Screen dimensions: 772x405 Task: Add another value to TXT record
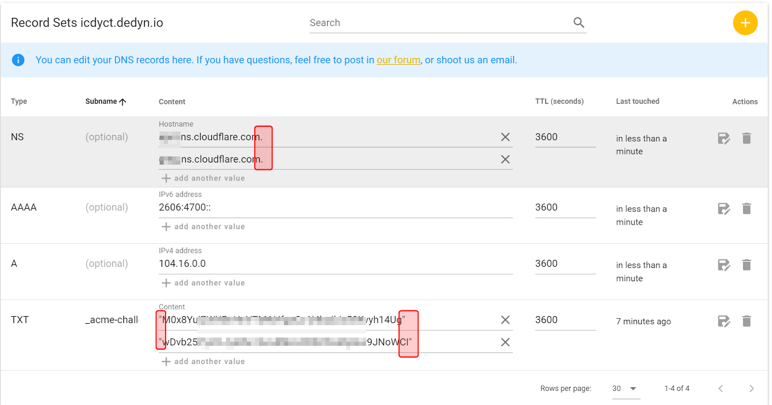tap(203, 362)
